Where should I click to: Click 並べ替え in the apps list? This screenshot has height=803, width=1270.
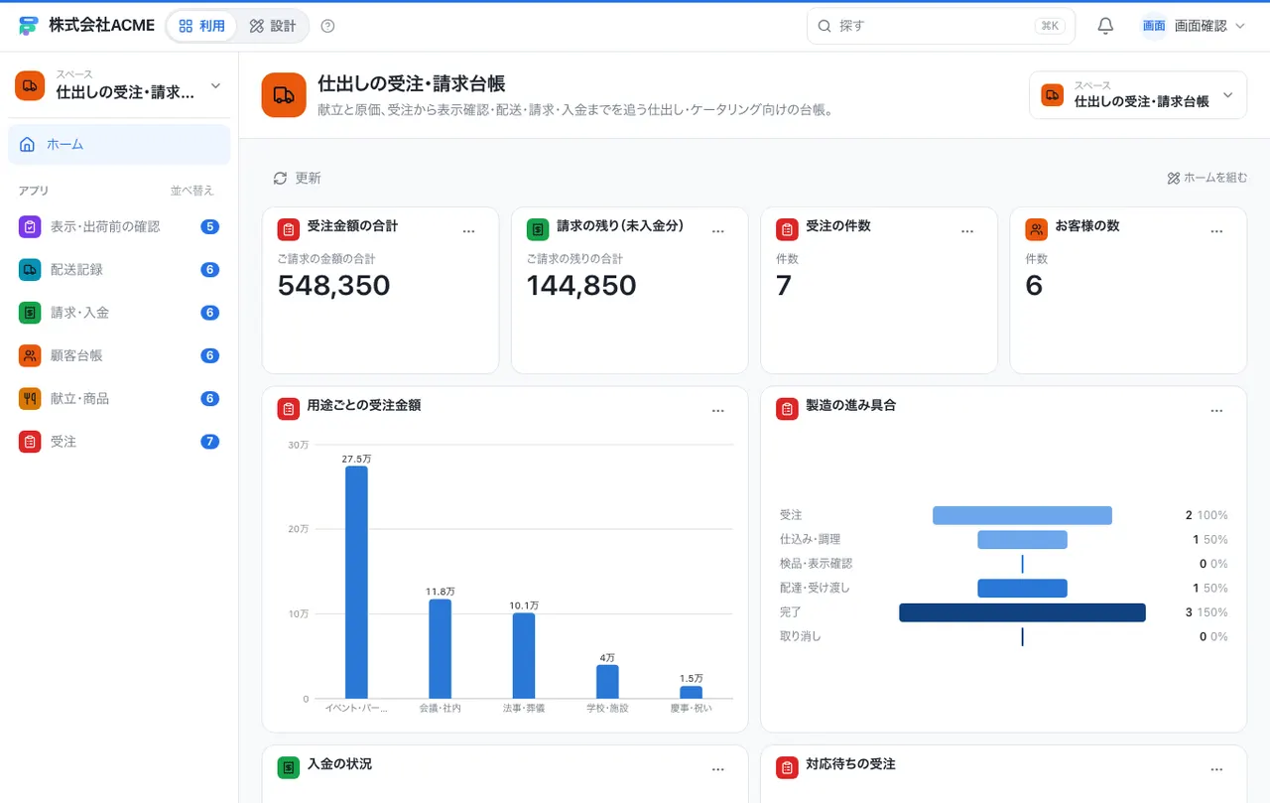click(191, 191)
